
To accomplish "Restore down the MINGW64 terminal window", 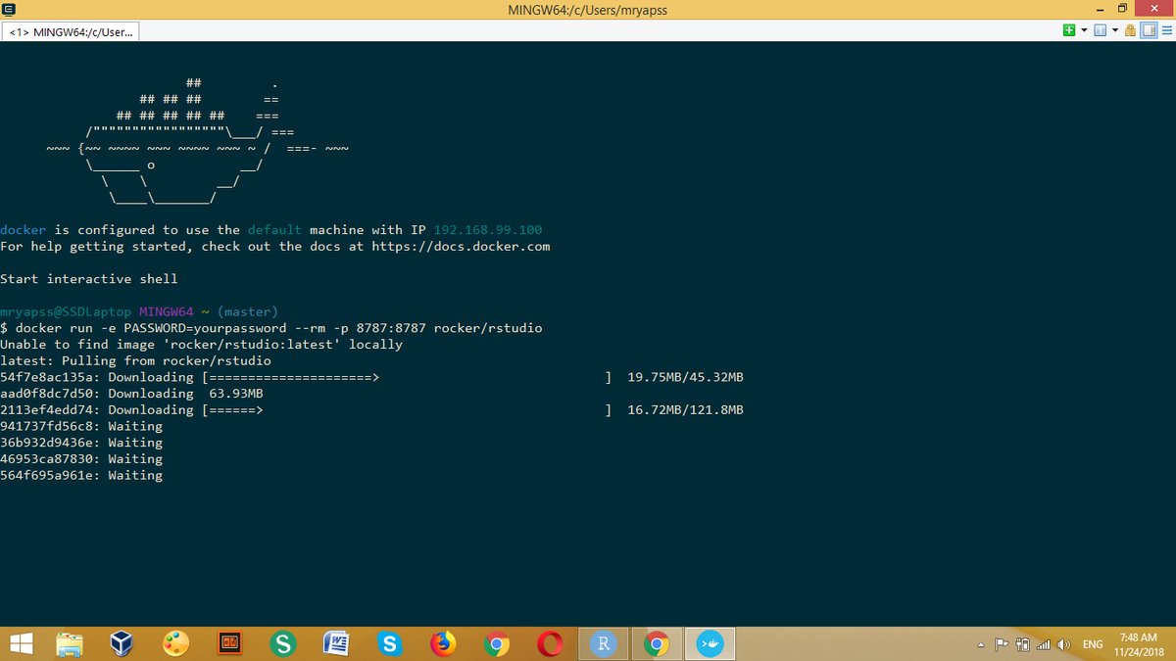I will [x=1122, y=9].
